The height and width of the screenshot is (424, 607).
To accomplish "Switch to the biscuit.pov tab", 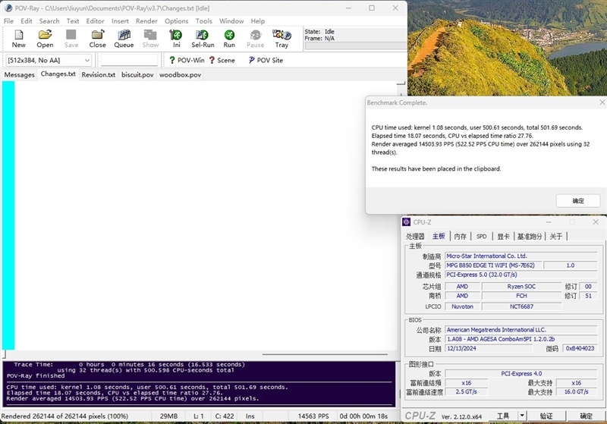I will (x=137, y=74).
